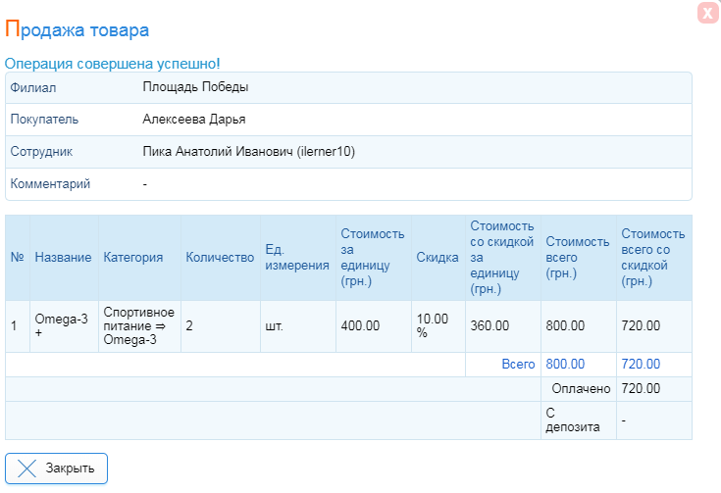Click the Количество column header
Image resolution: width=721 pixels, height=493 pixels.
(220, 258)
